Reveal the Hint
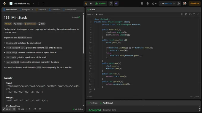Viewport: 202px width, 113px height. pyautogui.click(x=42, y=24)
